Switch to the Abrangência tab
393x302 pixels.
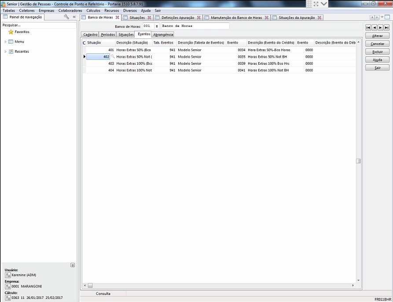[x=163, y=34]
